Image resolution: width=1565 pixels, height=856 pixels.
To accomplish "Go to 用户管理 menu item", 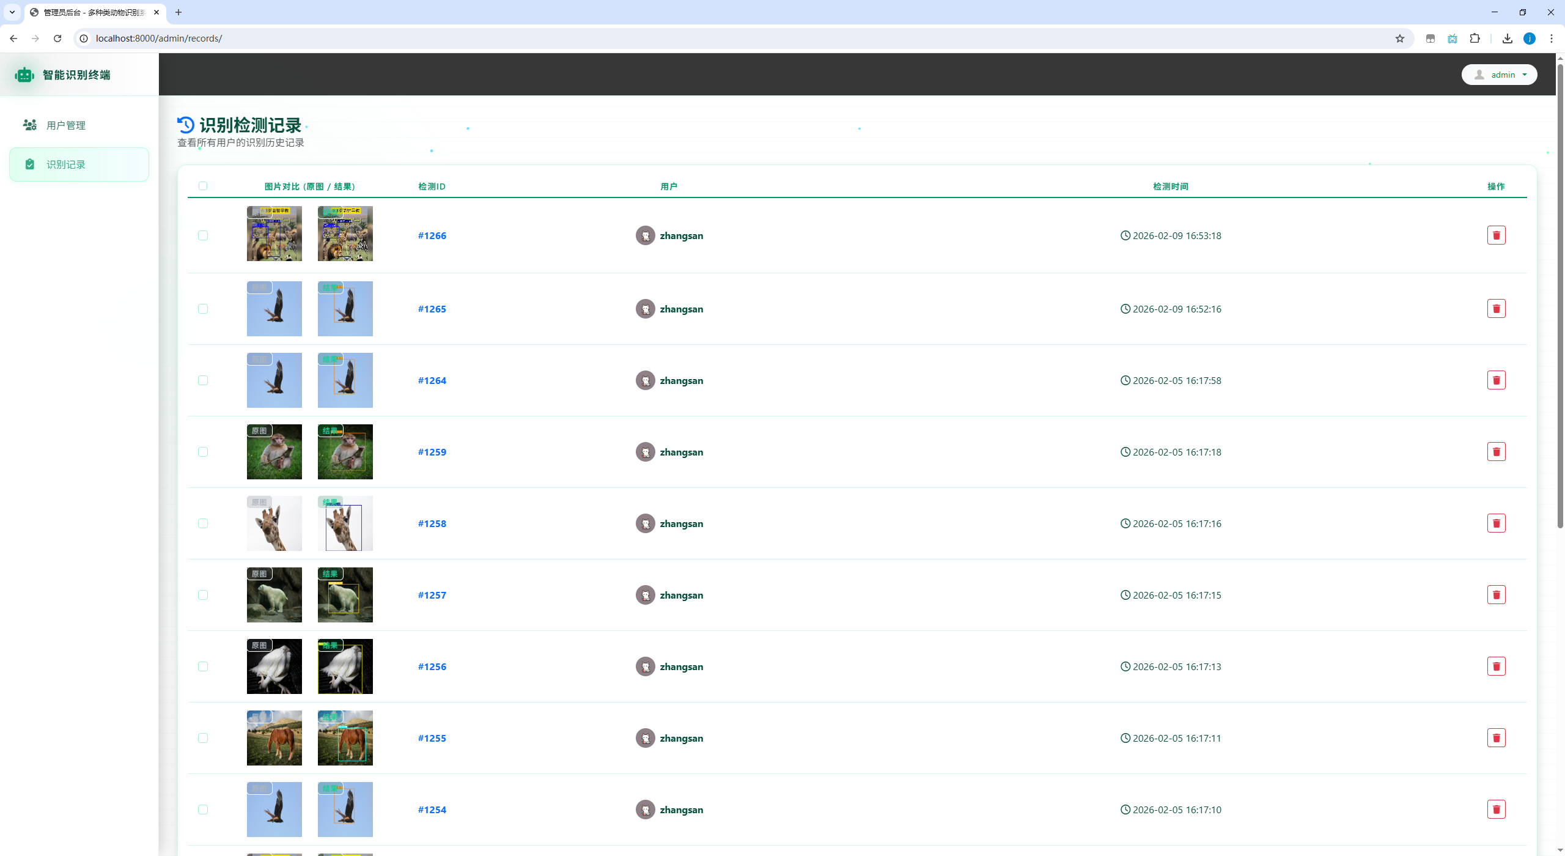I will [x=66, y=125].
